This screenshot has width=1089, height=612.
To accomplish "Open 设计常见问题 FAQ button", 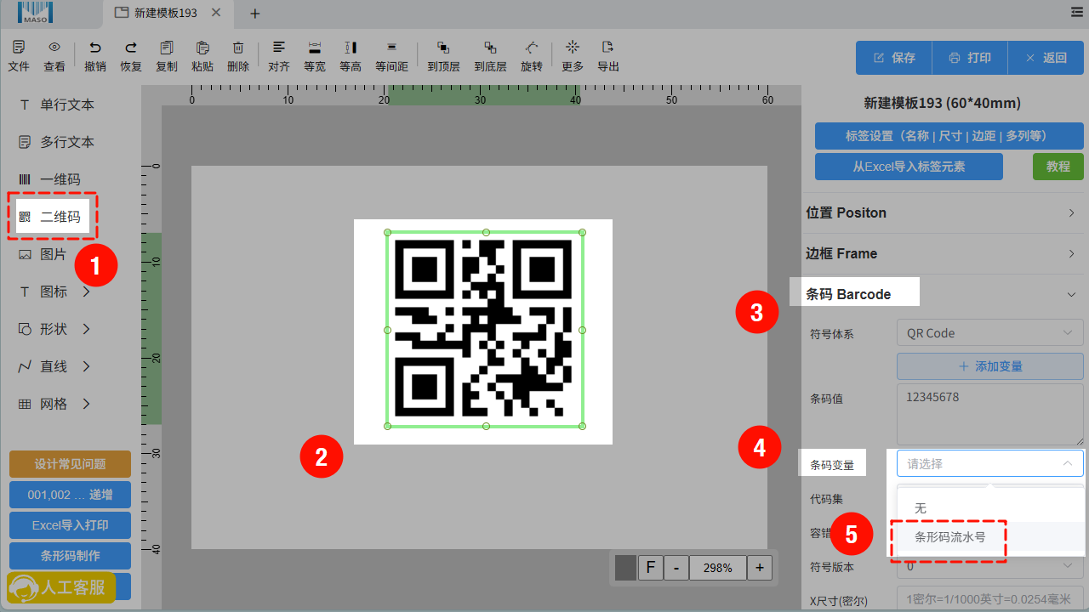I will (70, 464).
